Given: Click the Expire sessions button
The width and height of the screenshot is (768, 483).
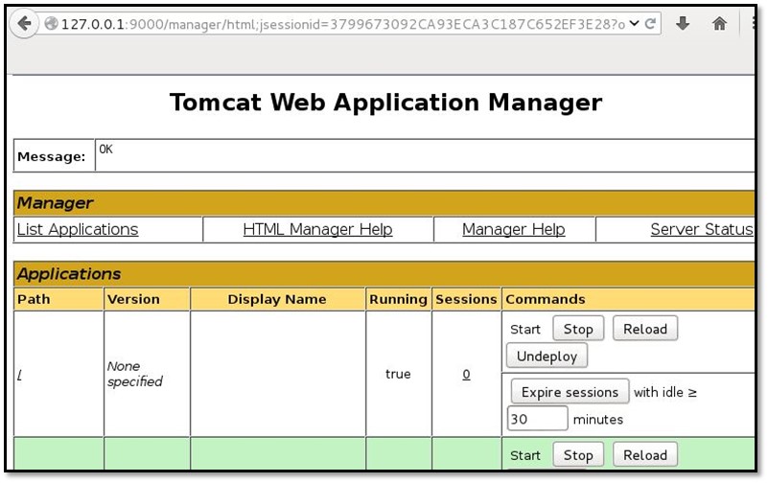Looking at the screenshot, I should click(570, 392).
